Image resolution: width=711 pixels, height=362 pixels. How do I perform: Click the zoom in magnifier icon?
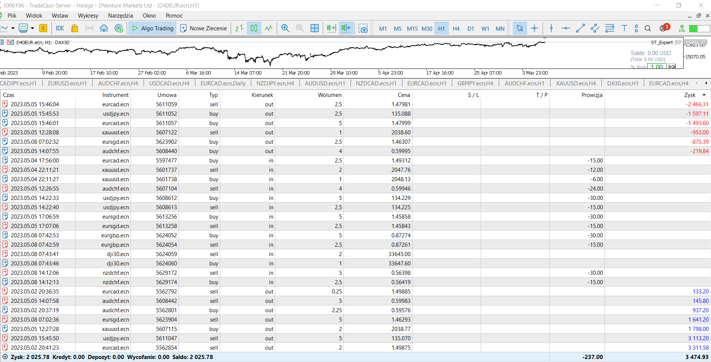click(x=285, y=28)
